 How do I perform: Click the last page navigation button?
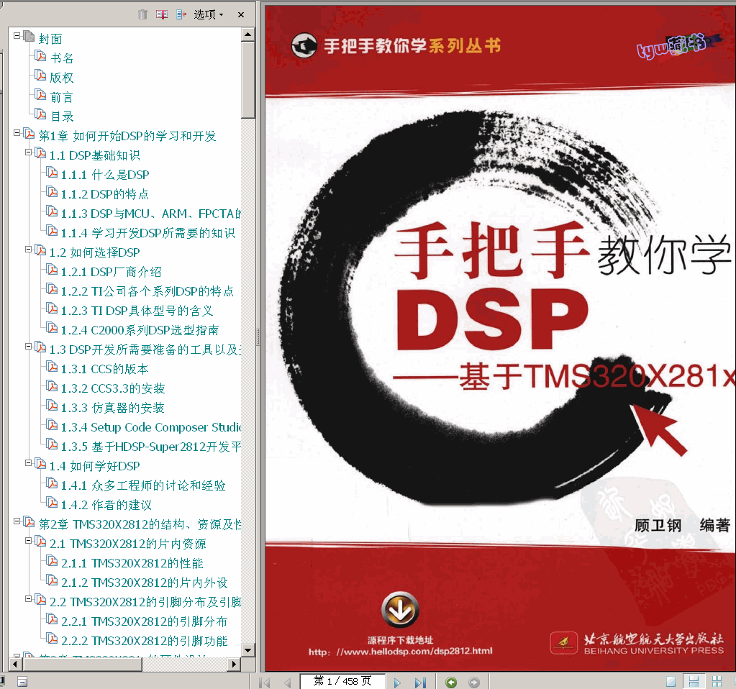coord(420,683)
